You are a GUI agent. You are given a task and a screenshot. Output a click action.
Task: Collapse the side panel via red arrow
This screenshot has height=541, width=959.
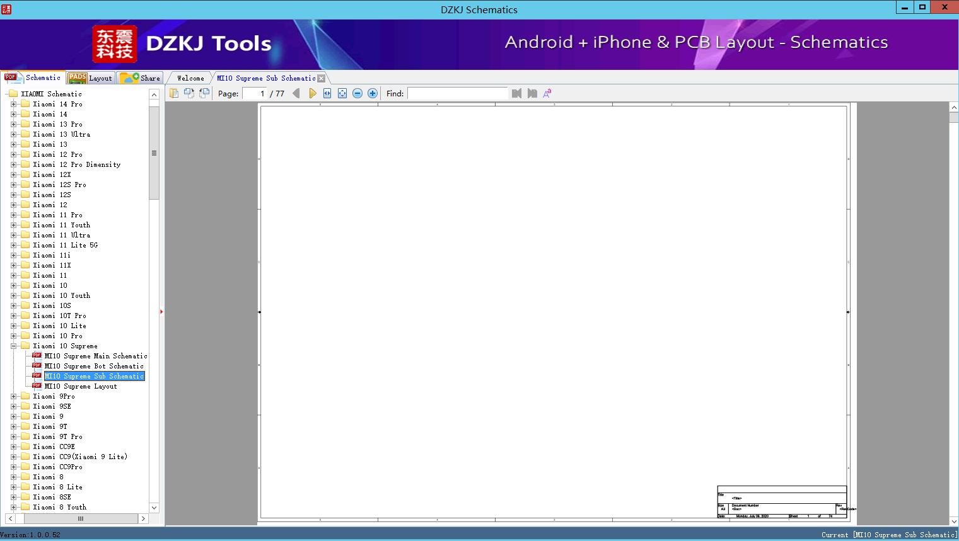161,312
